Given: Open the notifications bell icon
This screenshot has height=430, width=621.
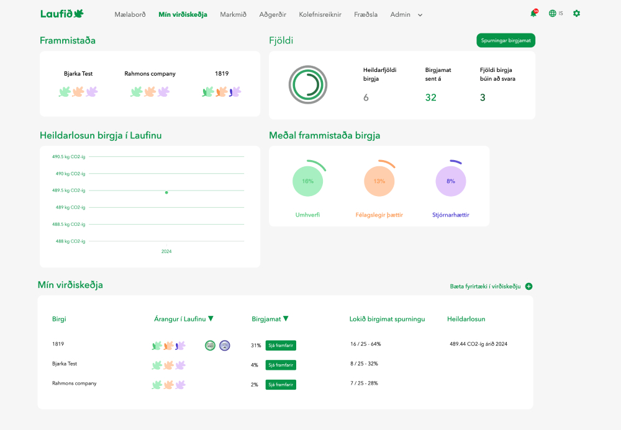Looking at the screenshot, I should point(533,14).
